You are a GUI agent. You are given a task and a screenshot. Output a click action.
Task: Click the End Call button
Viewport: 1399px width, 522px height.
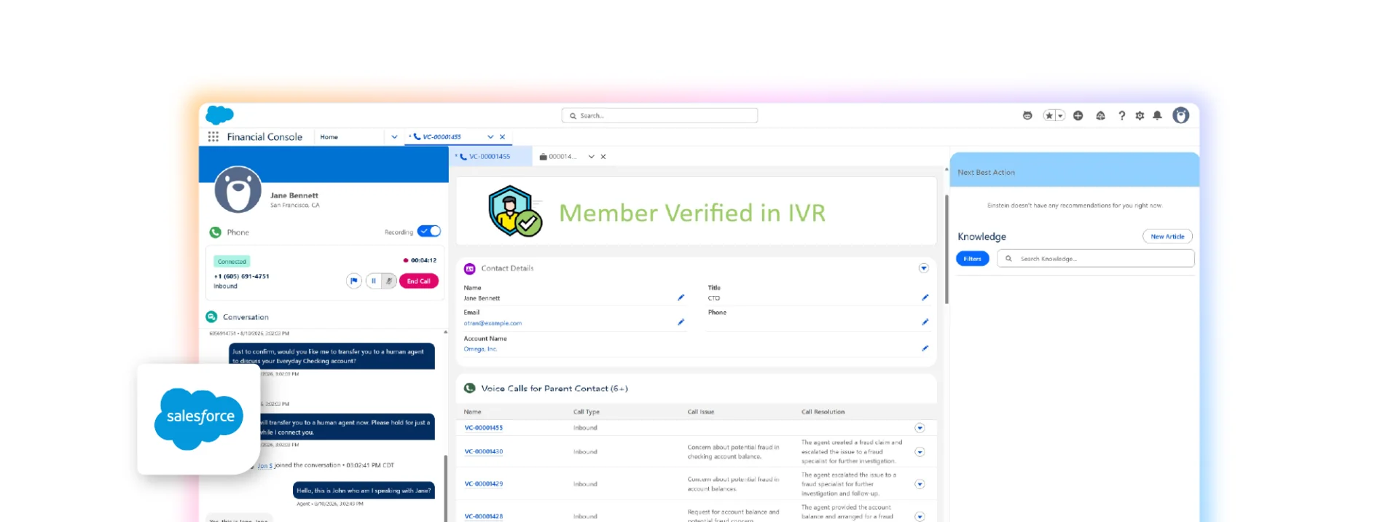pos(418,281)
